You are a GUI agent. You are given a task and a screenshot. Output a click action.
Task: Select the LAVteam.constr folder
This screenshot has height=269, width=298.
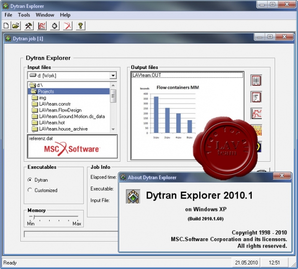(x=69, y=104)
